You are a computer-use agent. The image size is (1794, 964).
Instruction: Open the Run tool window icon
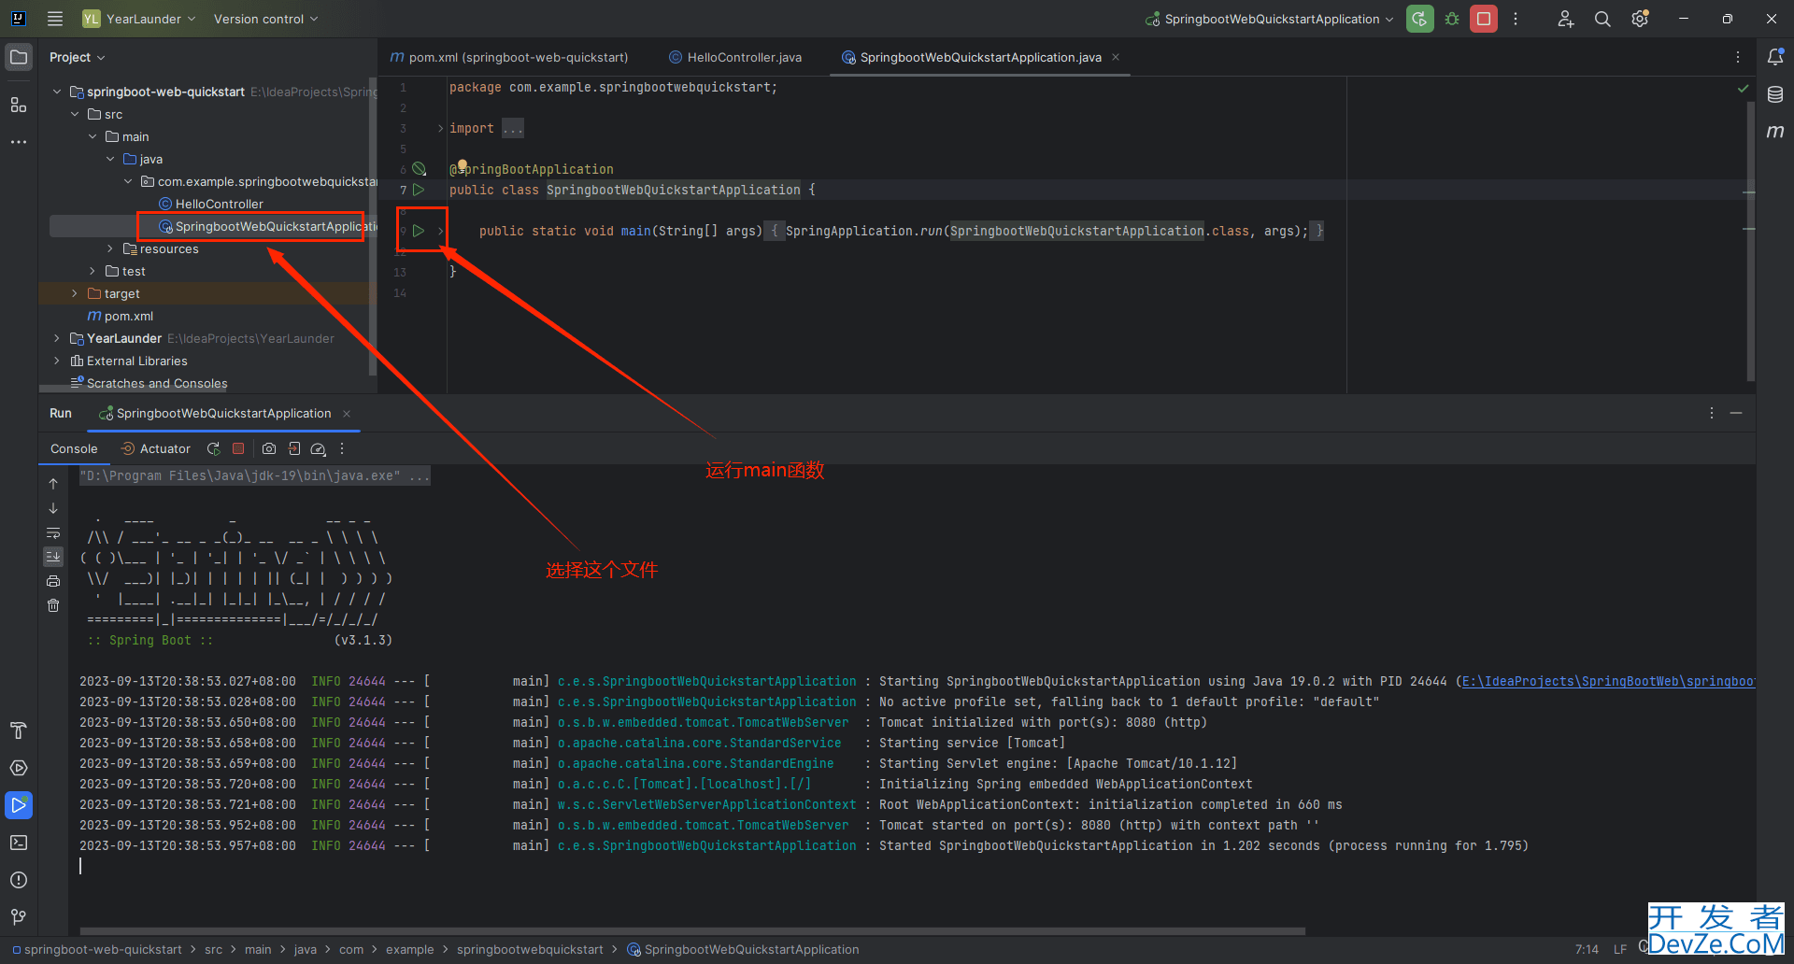coord(19,805)
